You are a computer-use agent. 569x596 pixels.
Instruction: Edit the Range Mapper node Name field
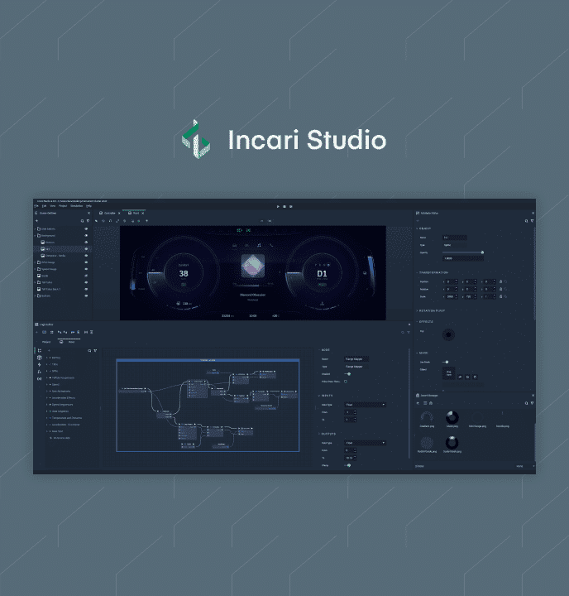tap(356, 358)
